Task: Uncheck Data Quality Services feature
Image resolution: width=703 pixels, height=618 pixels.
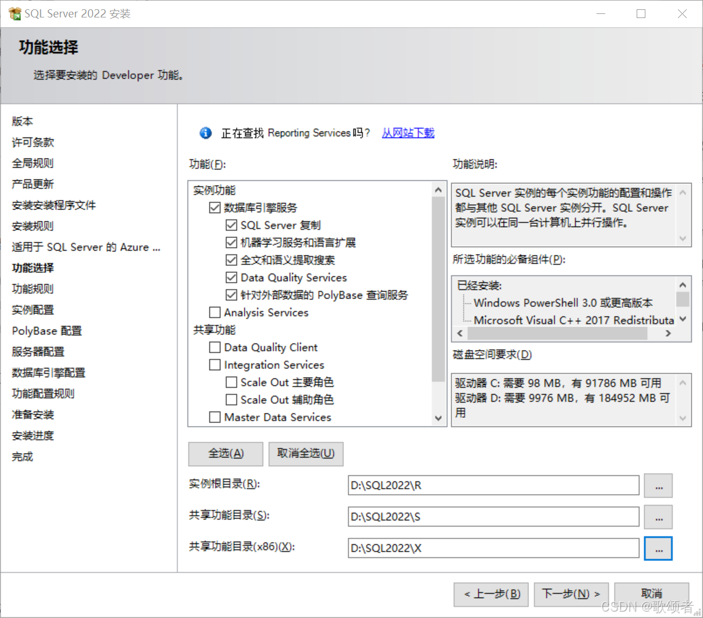Action: [x=231, y=278]
